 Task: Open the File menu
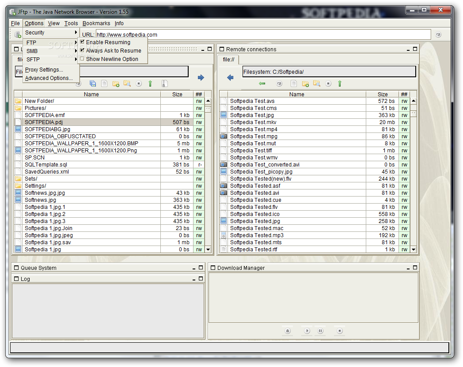[15, 23]
